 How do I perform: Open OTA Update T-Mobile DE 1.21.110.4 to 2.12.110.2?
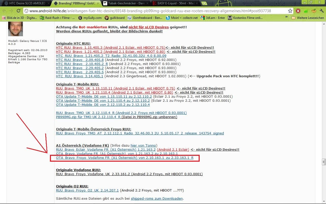pos(103,100)
